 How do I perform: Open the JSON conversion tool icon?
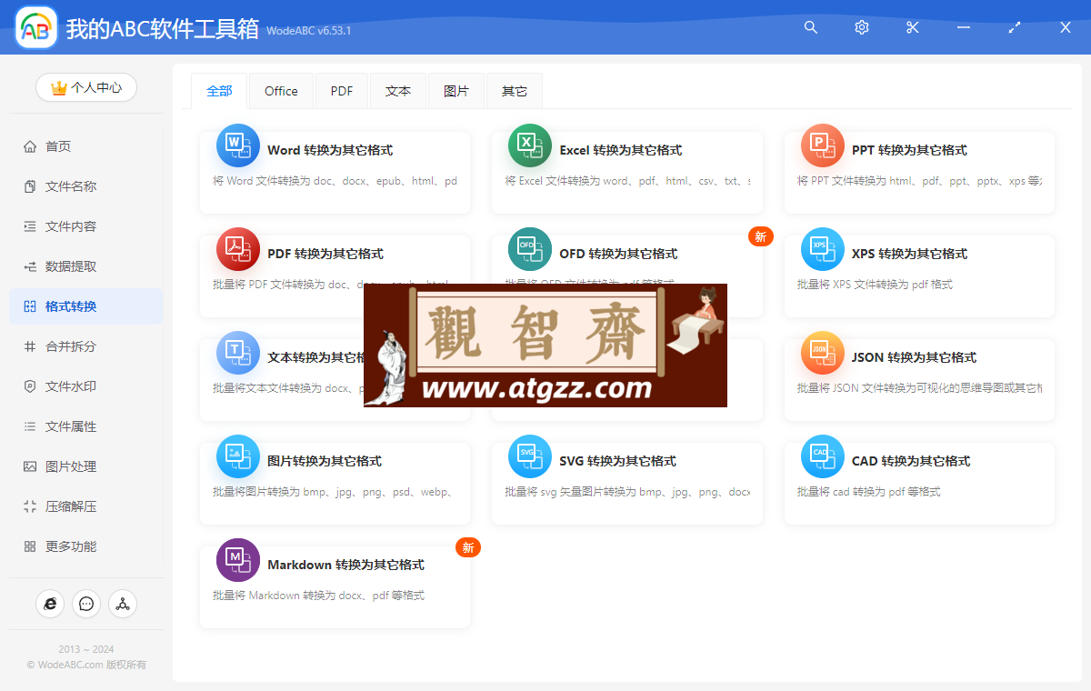point(823,353)
